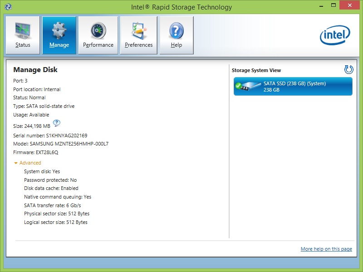Viewport: 363px width, 272px height.
Task: Switch to the Performance tab
Action: (x=98, y=35)
